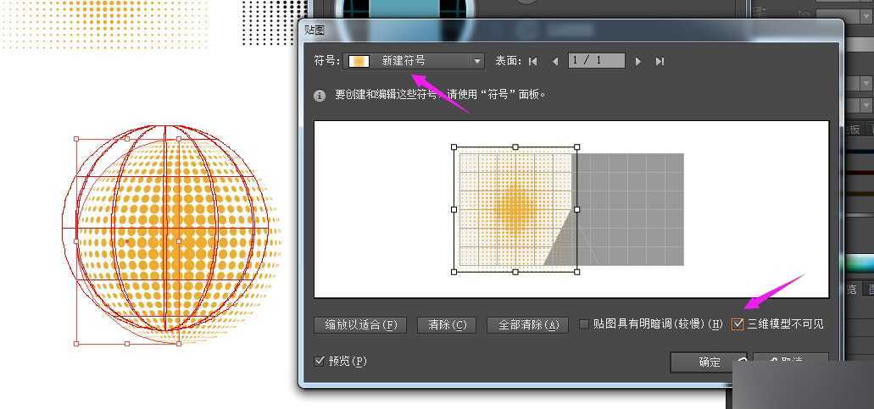
Task: Click top-left handle of symbol bounding box
Action: coord(454,146)
